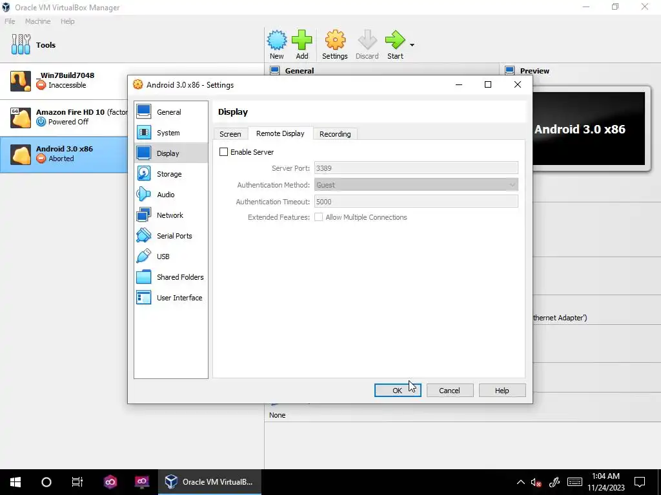Open the Help menu
The width and height of the screenshot is (661, 495).
67,21
